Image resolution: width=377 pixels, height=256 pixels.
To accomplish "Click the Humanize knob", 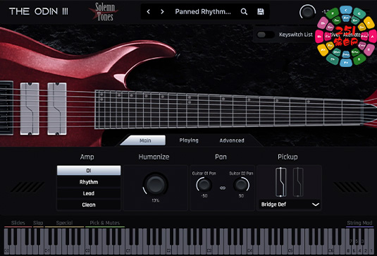I will pos(155,184).
